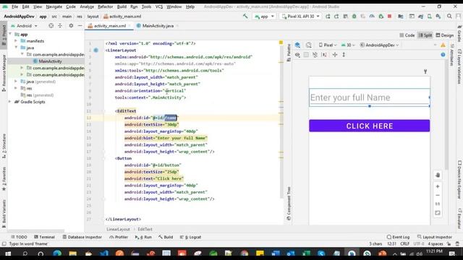The image size is (463, 260).
Task: Toggle the Resource Manager side panel
Action: tap(4, 73)
